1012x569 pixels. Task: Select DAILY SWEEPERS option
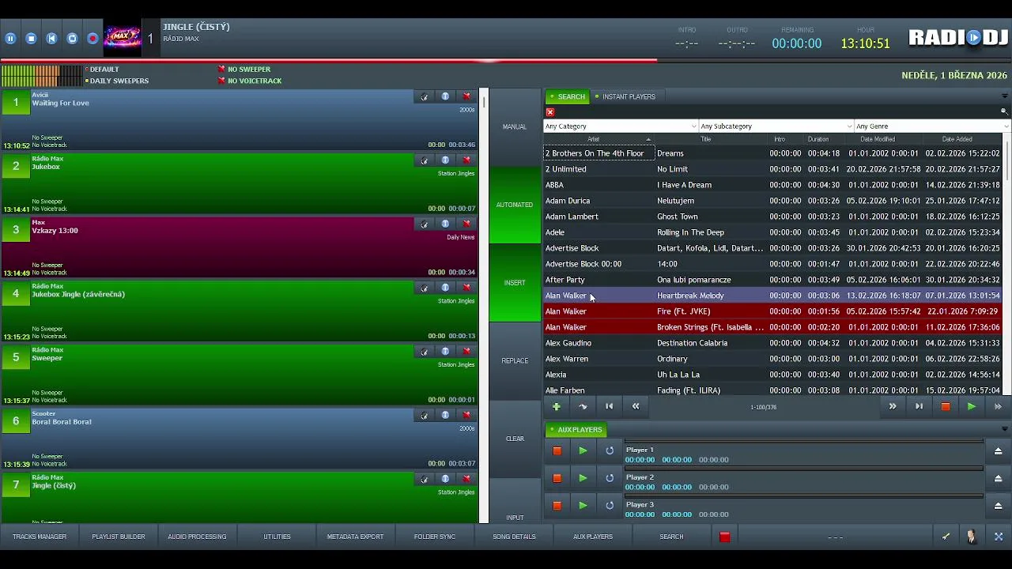click(x=117, y=81)
